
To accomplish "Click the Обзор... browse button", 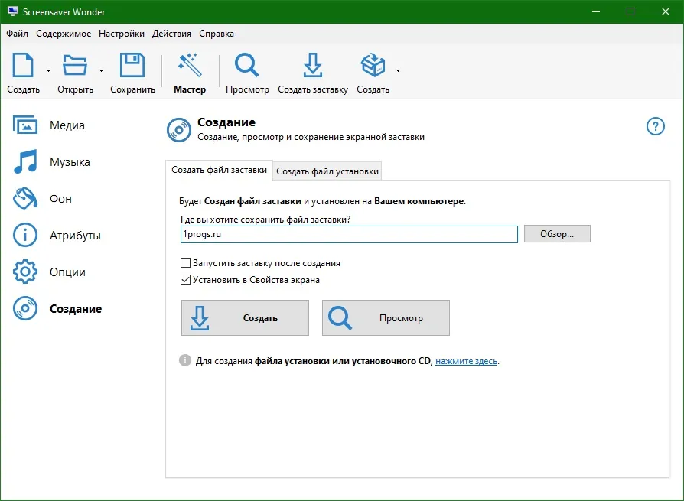I will [557, 234].
